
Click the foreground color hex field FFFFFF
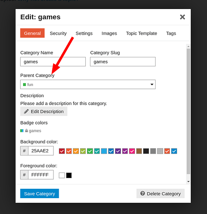(x=41, y=175)
